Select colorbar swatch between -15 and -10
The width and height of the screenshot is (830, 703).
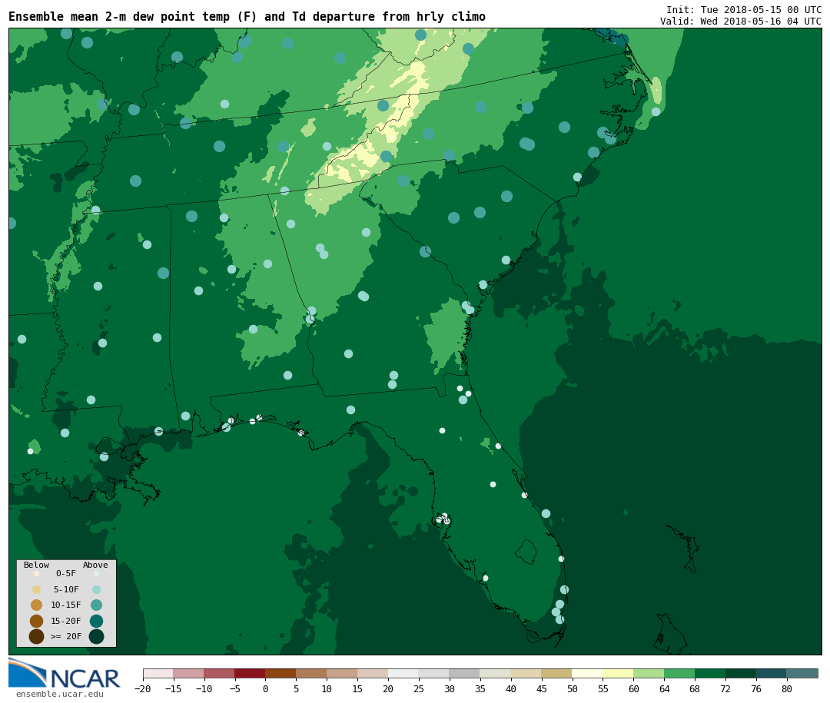[x=189, y=673]
